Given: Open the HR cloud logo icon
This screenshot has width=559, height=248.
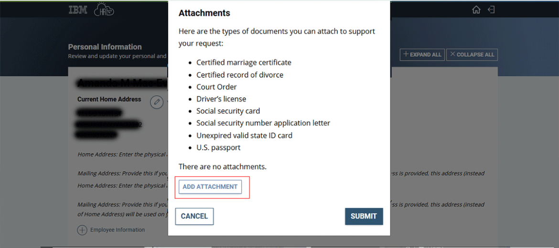Looking at the screenshot, I should coord(104,10).
